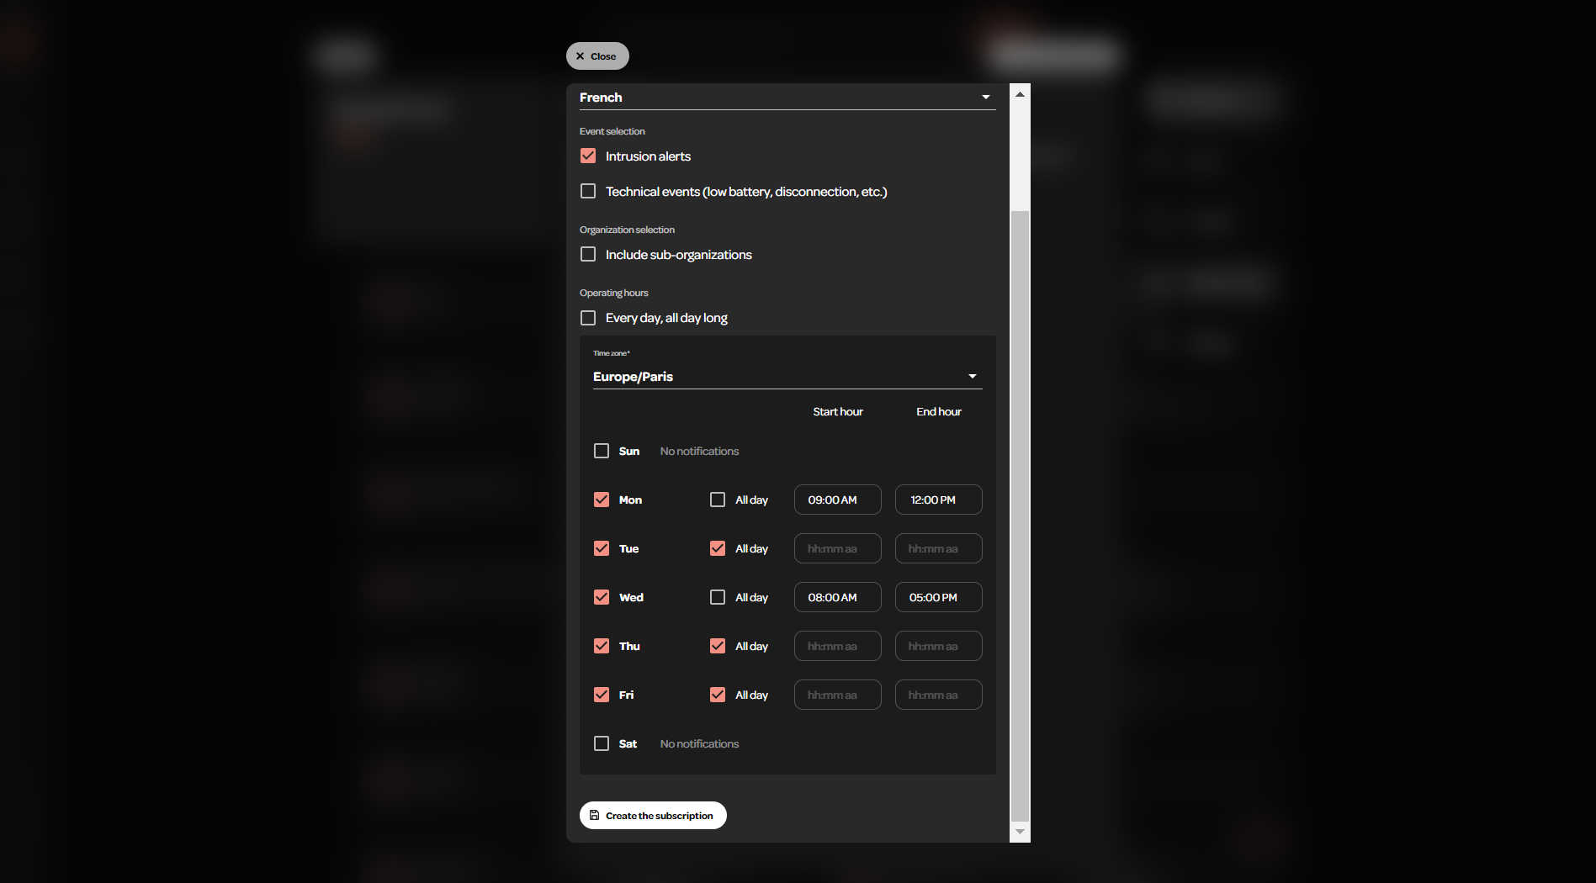
Task: Enable Technical events notifications checkbox
Action: click(588, 192)
